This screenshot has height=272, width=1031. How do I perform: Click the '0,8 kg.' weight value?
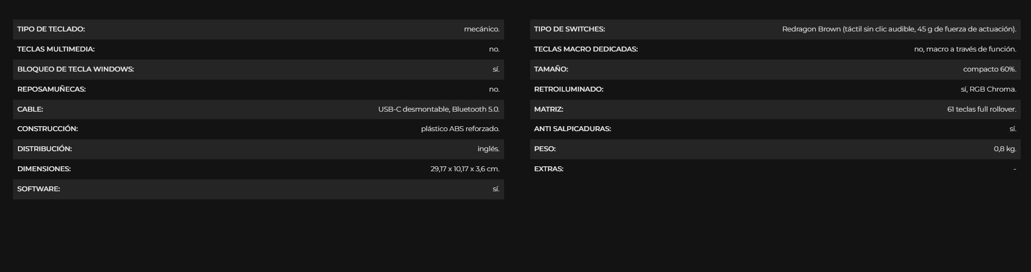tap(1004, 149)
